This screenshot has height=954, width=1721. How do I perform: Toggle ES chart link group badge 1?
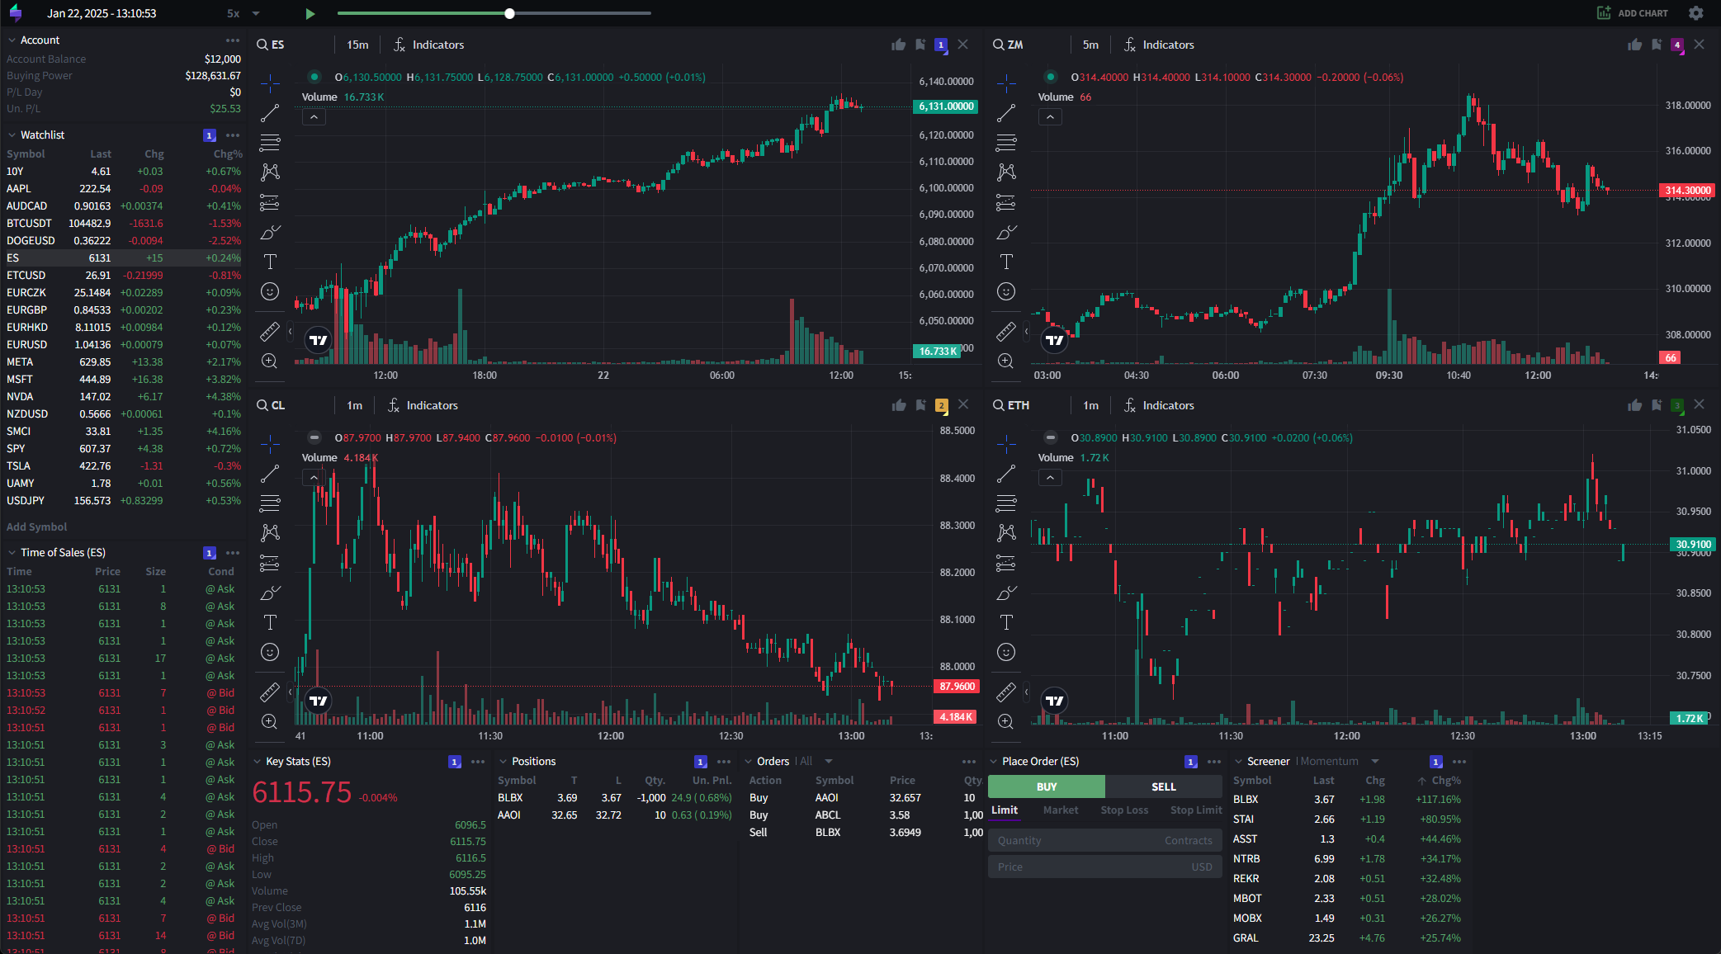click(x=941, y=45)
